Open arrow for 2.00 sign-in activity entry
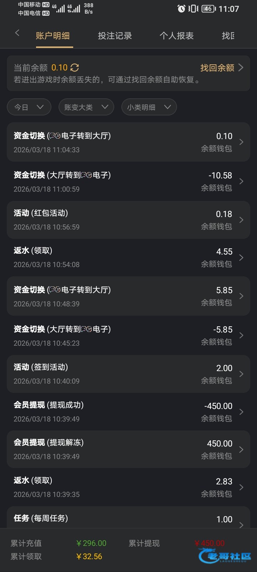This screenshot has height=572, width=257. pos(241,374)
